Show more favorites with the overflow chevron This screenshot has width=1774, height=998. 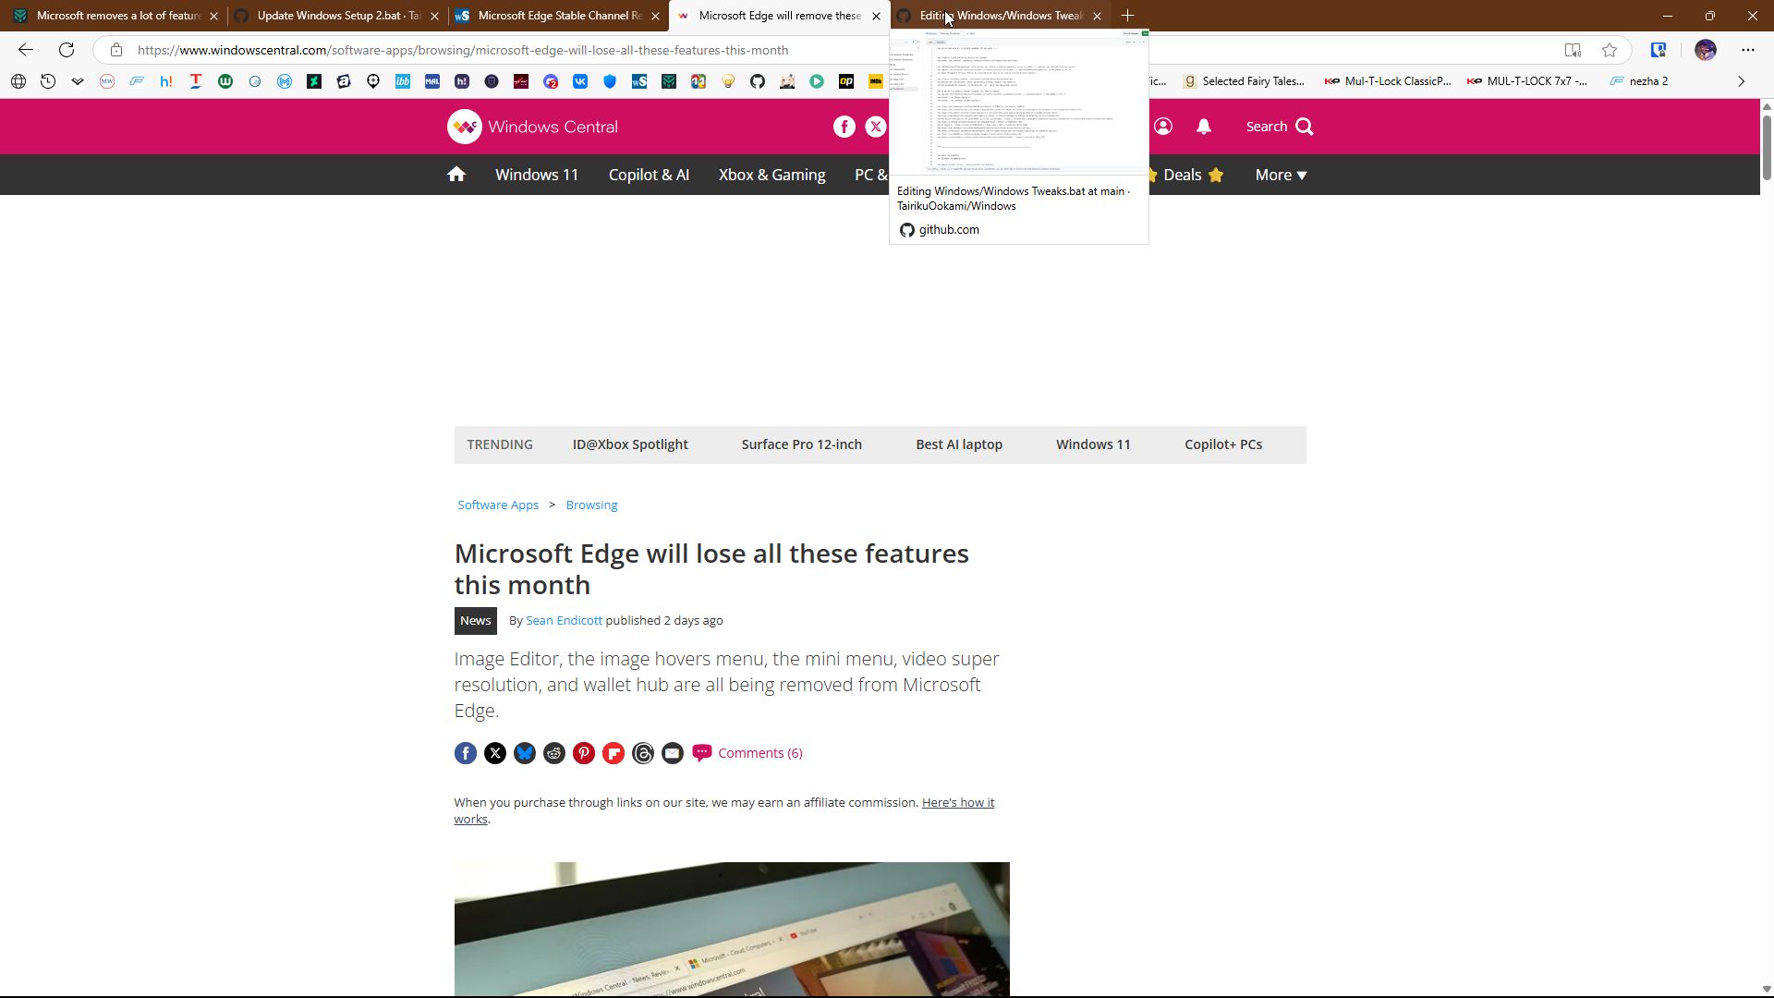(x=1742, y=81)
